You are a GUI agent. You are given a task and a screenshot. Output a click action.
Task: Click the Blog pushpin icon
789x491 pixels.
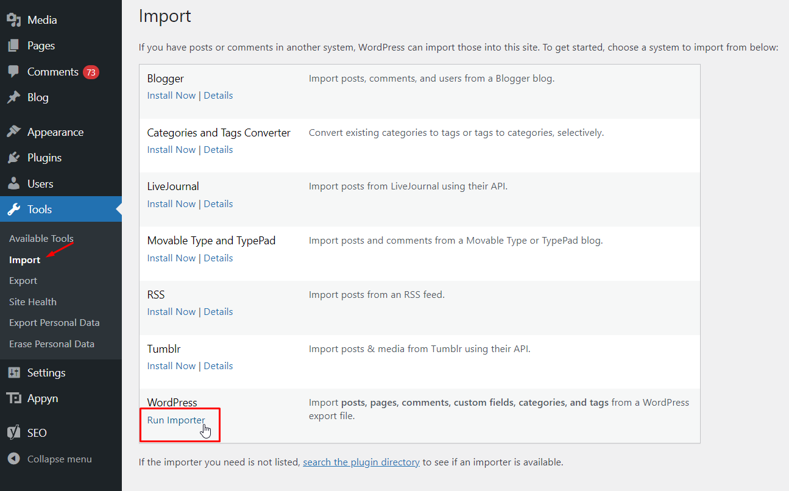(13, 97)
